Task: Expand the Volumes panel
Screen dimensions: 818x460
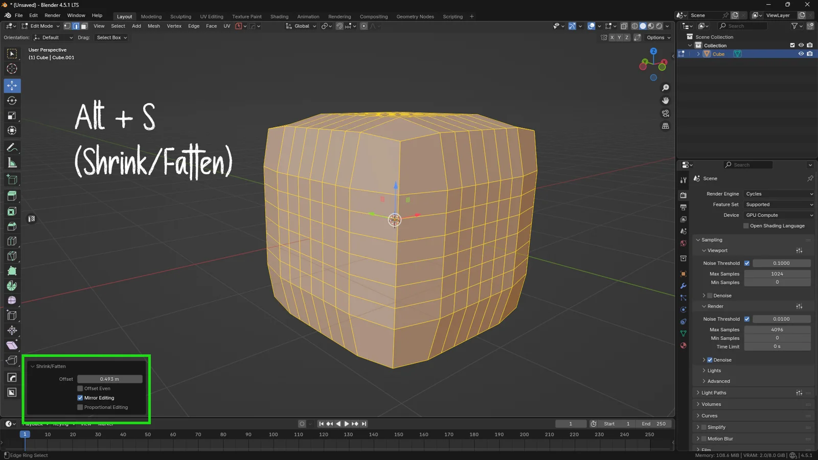Action: (x=711, y=404)
